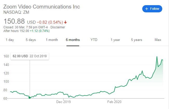Click the chart peak near 160
Viewport: 169px width, 109px height.
pyautogui.click(x=157, y=57)
